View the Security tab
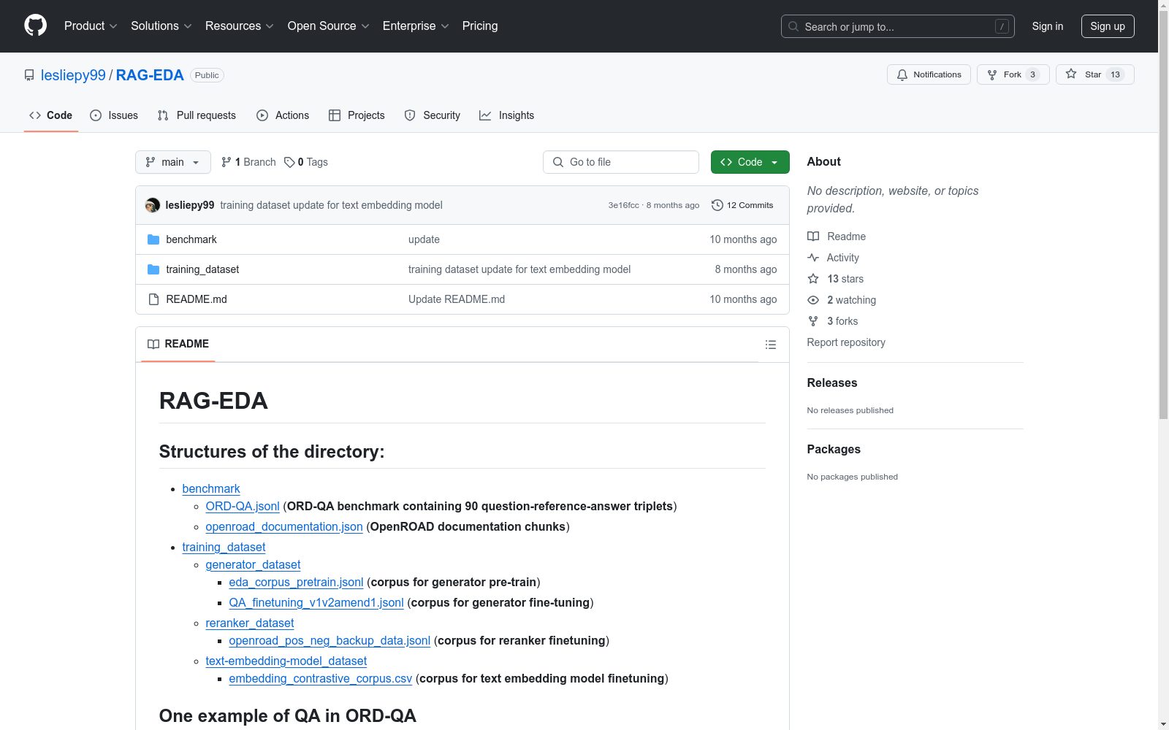Viewport: 1169px width, 730px height. (x=433, y=115)
